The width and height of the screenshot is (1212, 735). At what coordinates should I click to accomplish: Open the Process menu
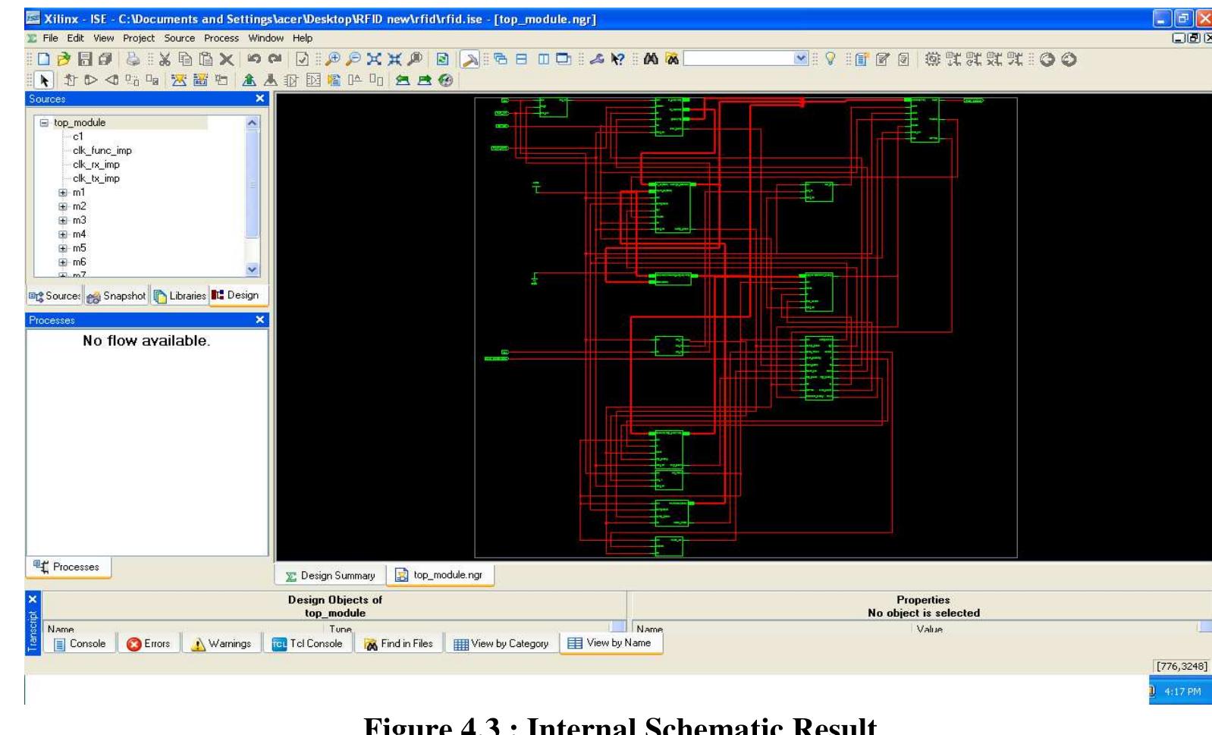[x=221, y=38]
